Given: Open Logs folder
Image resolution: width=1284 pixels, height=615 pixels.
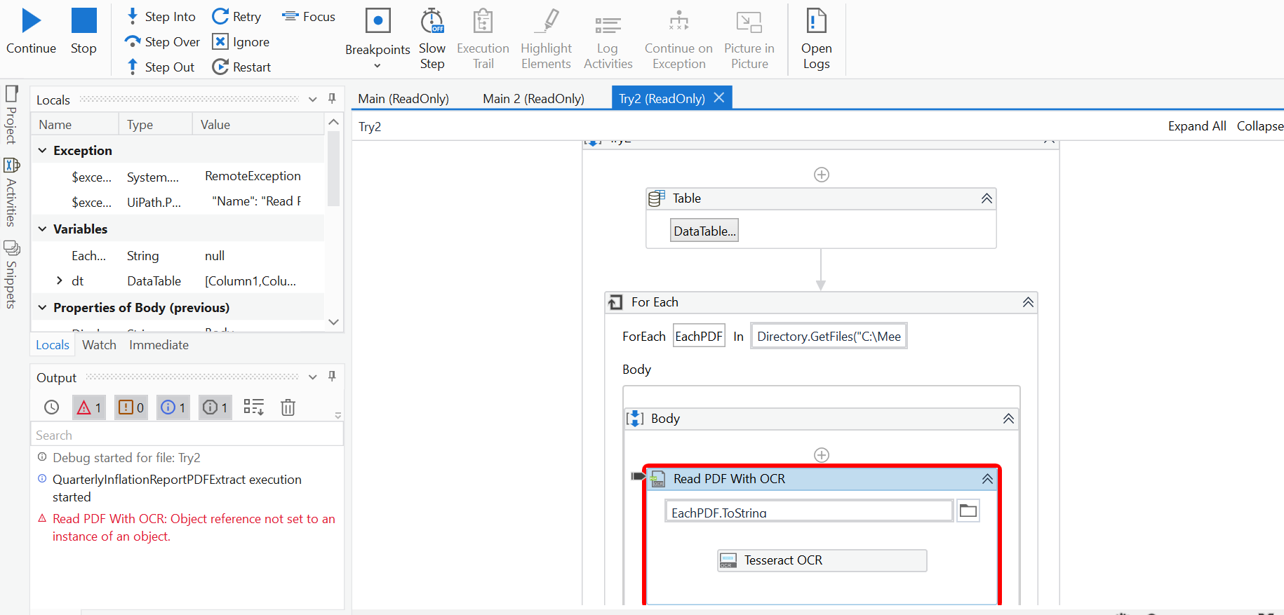Looking at the screenshot, I should pyautogui.click(x=817, y=39).
